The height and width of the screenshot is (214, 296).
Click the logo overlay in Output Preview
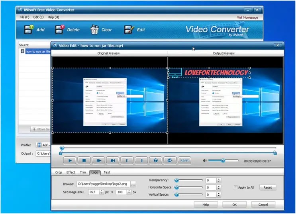pyautogui.click(x=209, y=73)
